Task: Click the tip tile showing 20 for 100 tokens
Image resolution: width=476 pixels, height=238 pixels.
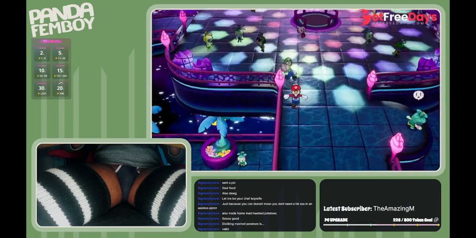Action: 60,89
